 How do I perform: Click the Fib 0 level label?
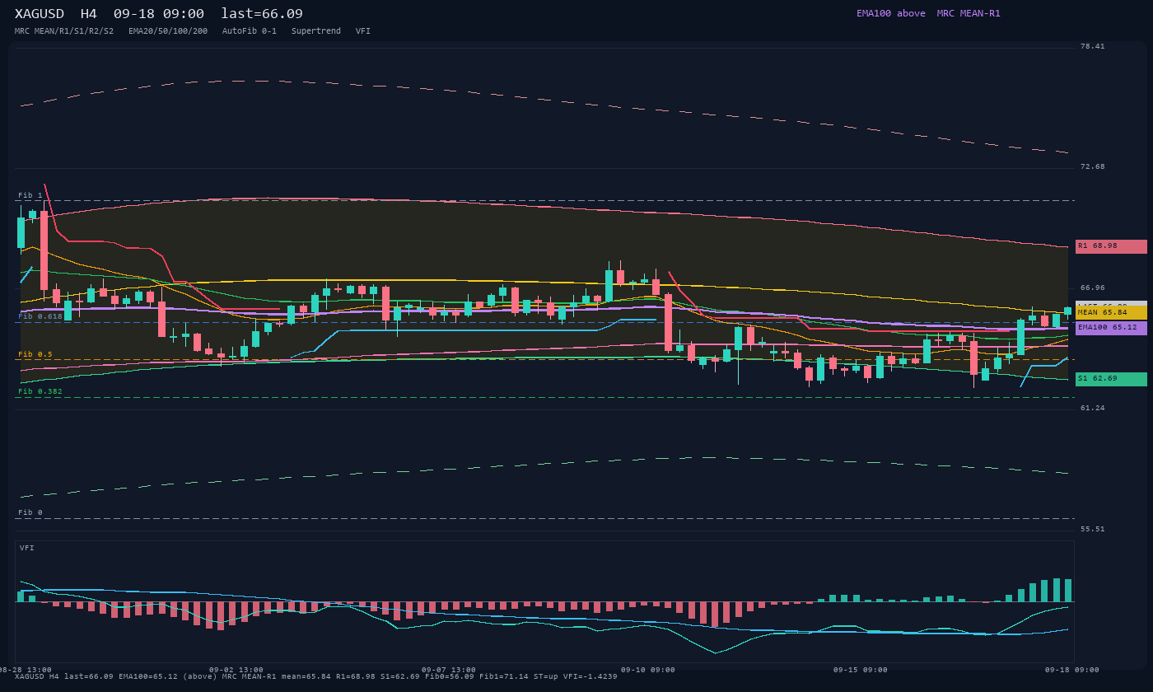[30, 512]
